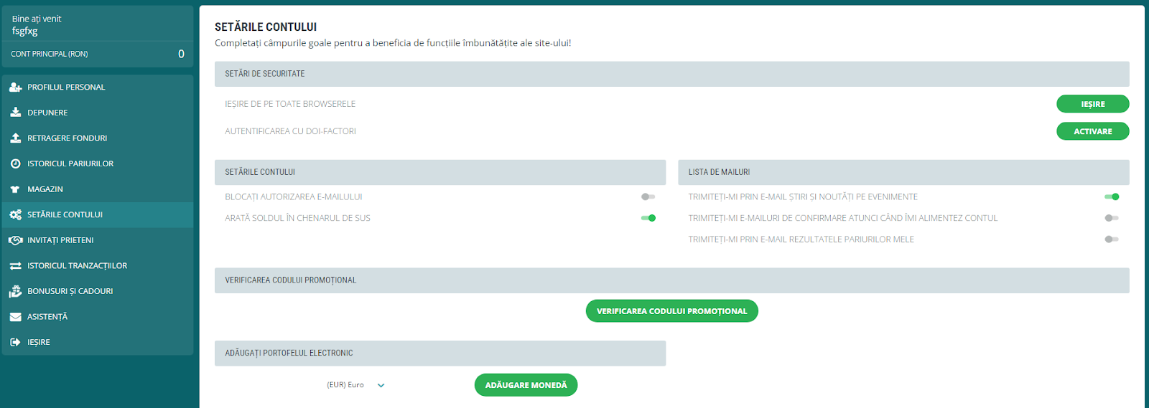Disable Arată soldul în chenarul de sus

pyautogui.click(x=648, y=218)
